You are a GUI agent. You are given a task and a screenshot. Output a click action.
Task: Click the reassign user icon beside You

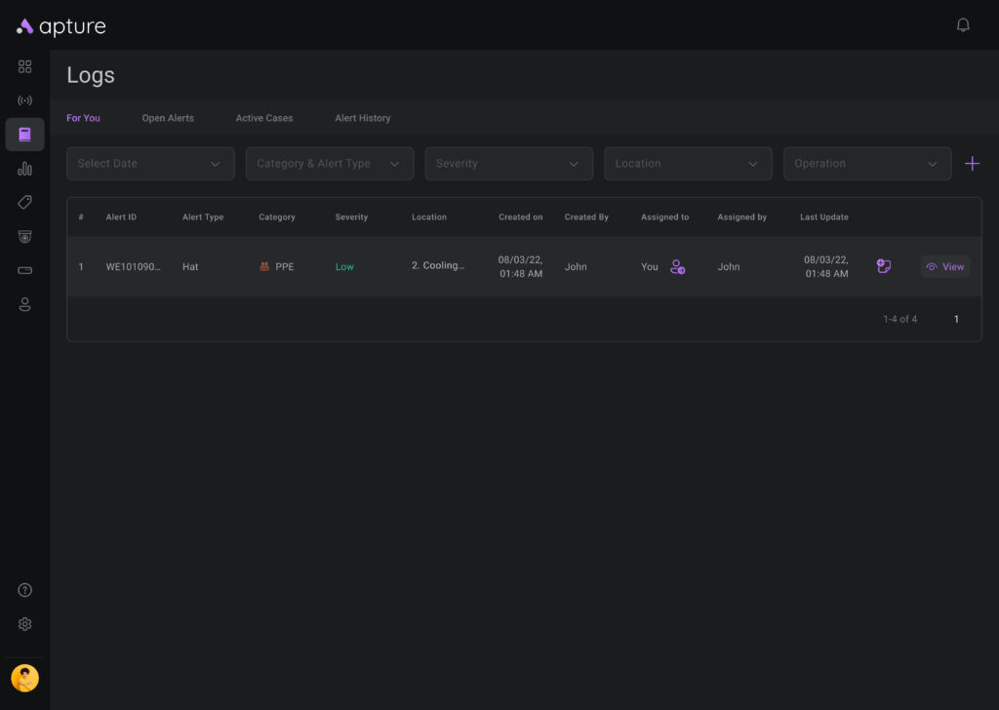tap(677, 266)
